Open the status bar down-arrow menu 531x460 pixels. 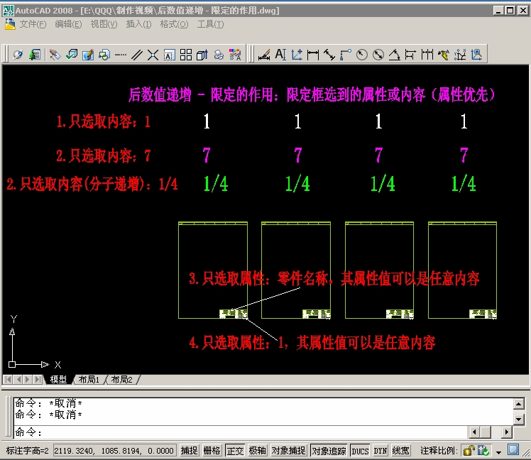click(x=499, y=451)
